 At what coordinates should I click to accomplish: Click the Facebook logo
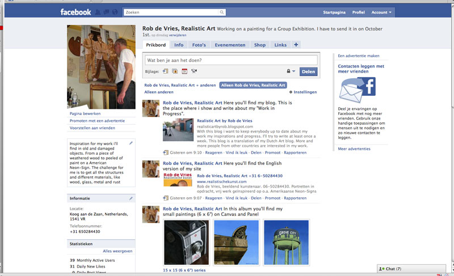75,12
